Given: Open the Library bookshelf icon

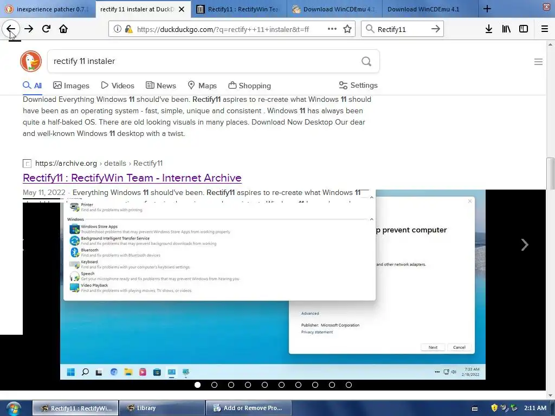Looking at the screenshot, I should [x=506, y=29].
